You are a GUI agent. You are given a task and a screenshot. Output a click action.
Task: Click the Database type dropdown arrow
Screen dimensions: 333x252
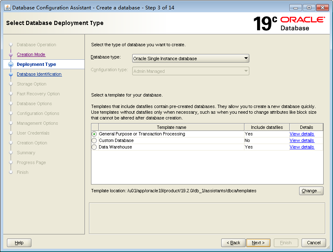246,58
